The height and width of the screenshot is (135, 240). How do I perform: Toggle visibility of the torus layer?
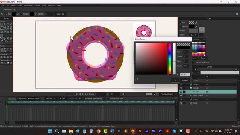181,103
